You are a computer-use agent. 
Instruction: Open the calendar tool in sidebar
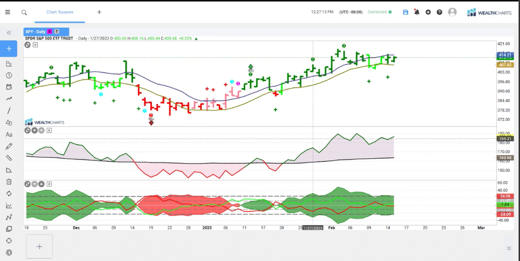click(x=9, y=87)
